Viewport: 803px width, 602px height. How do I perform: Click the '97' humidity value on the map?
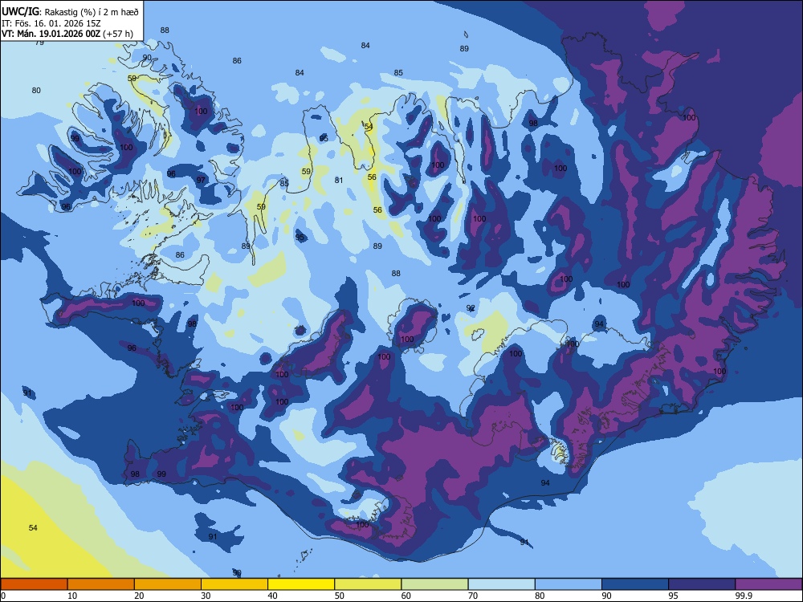pyautogui.click(x=201, y=180)
